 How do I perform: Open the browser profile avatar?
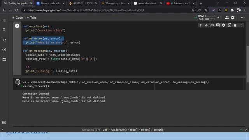tap(238, 10)
